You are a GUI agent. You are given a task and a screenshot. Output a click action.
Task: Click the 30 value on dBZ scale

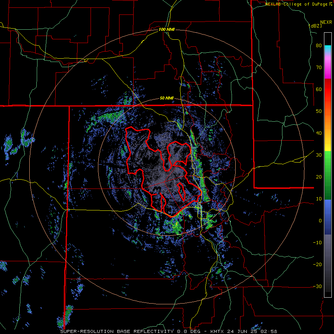(x=319, y=155)
